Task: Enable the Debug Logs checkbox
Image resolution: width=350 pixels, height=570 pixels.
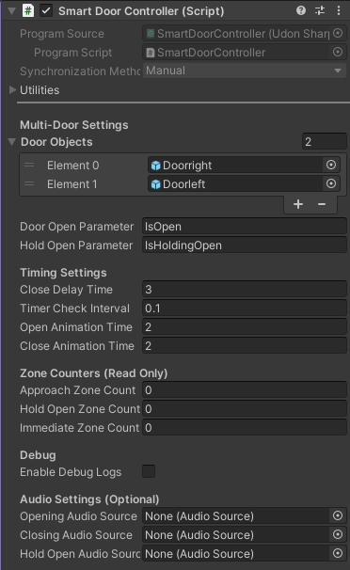Action: pos(149,471)
